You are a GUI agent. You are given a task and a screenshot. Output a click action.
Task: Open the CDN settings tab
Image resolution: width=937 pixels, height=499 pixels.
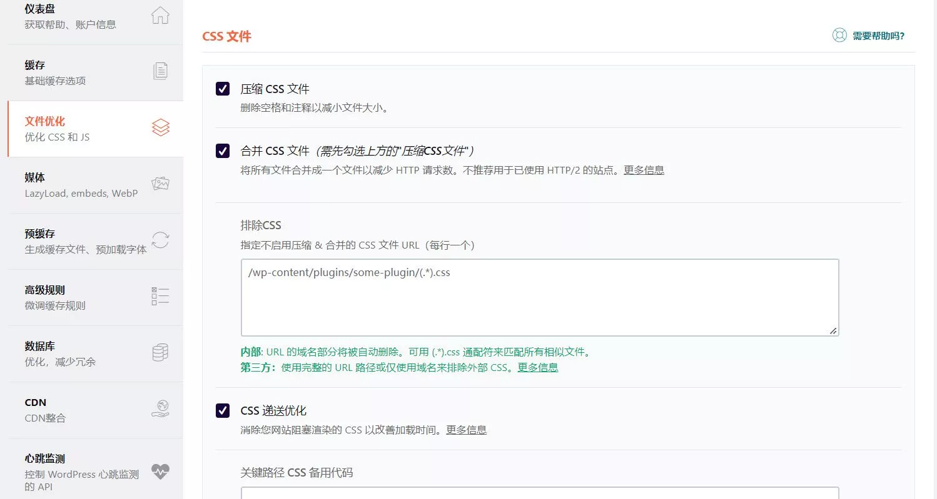point(95,410)
